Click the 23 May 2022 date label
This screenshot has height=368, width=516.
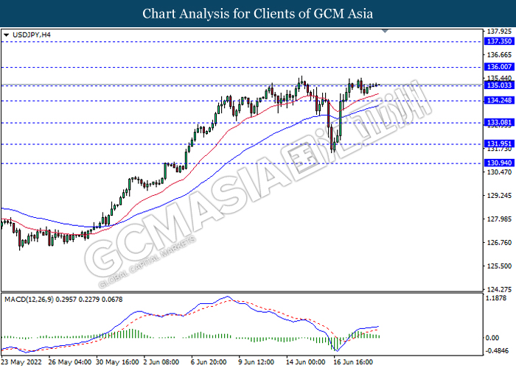(x=21, y=362)
